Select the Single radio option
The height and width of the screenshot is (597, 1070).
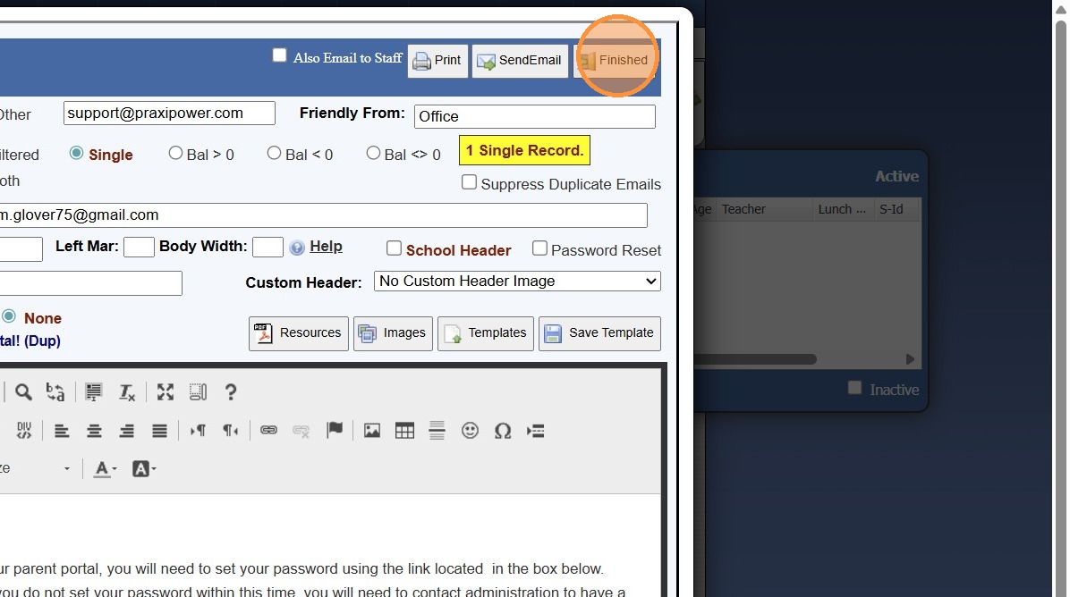click(76, 154)
